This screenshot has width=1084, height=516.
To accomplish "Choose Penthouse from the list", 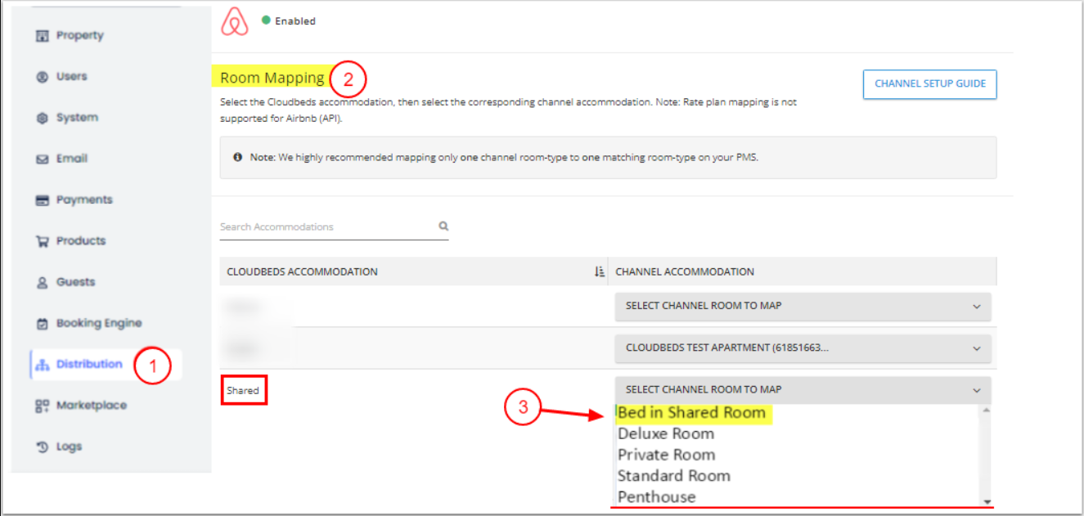I will point(657,497).
